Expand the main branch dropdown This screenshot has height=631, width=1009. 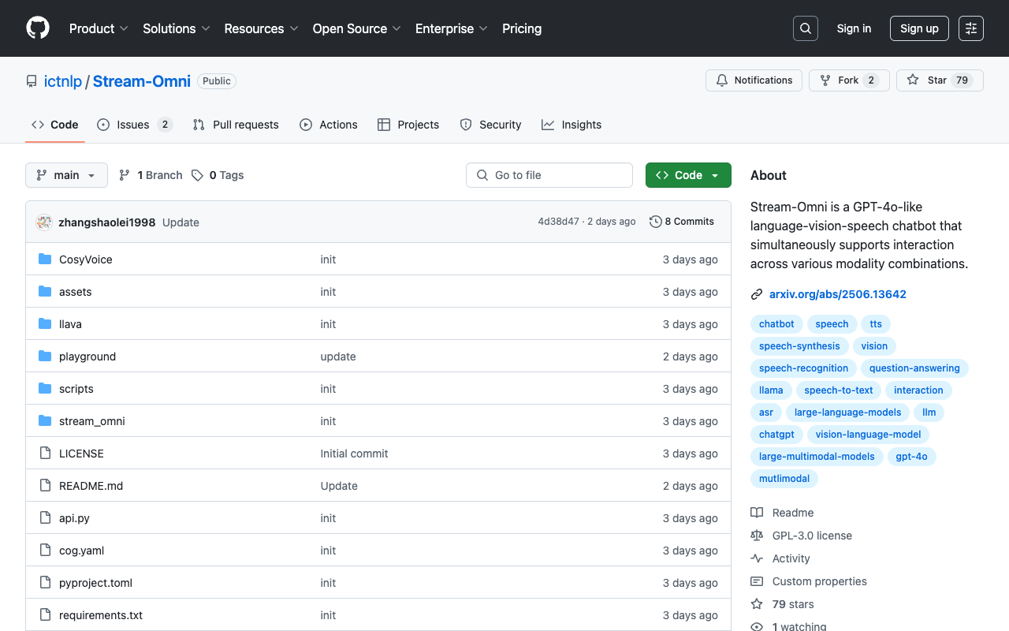(x=66, y=175)
